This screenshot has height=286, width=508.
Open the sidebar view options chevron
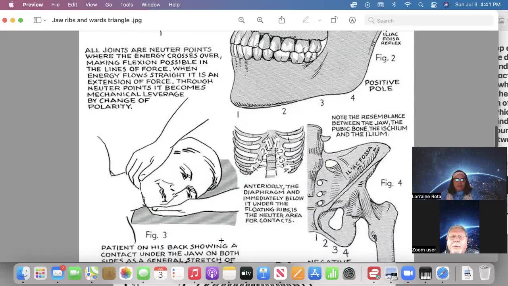point(45,20)
